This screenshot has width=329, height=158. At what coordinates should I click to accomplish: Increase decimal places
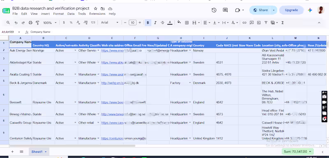tap(86, 23)
